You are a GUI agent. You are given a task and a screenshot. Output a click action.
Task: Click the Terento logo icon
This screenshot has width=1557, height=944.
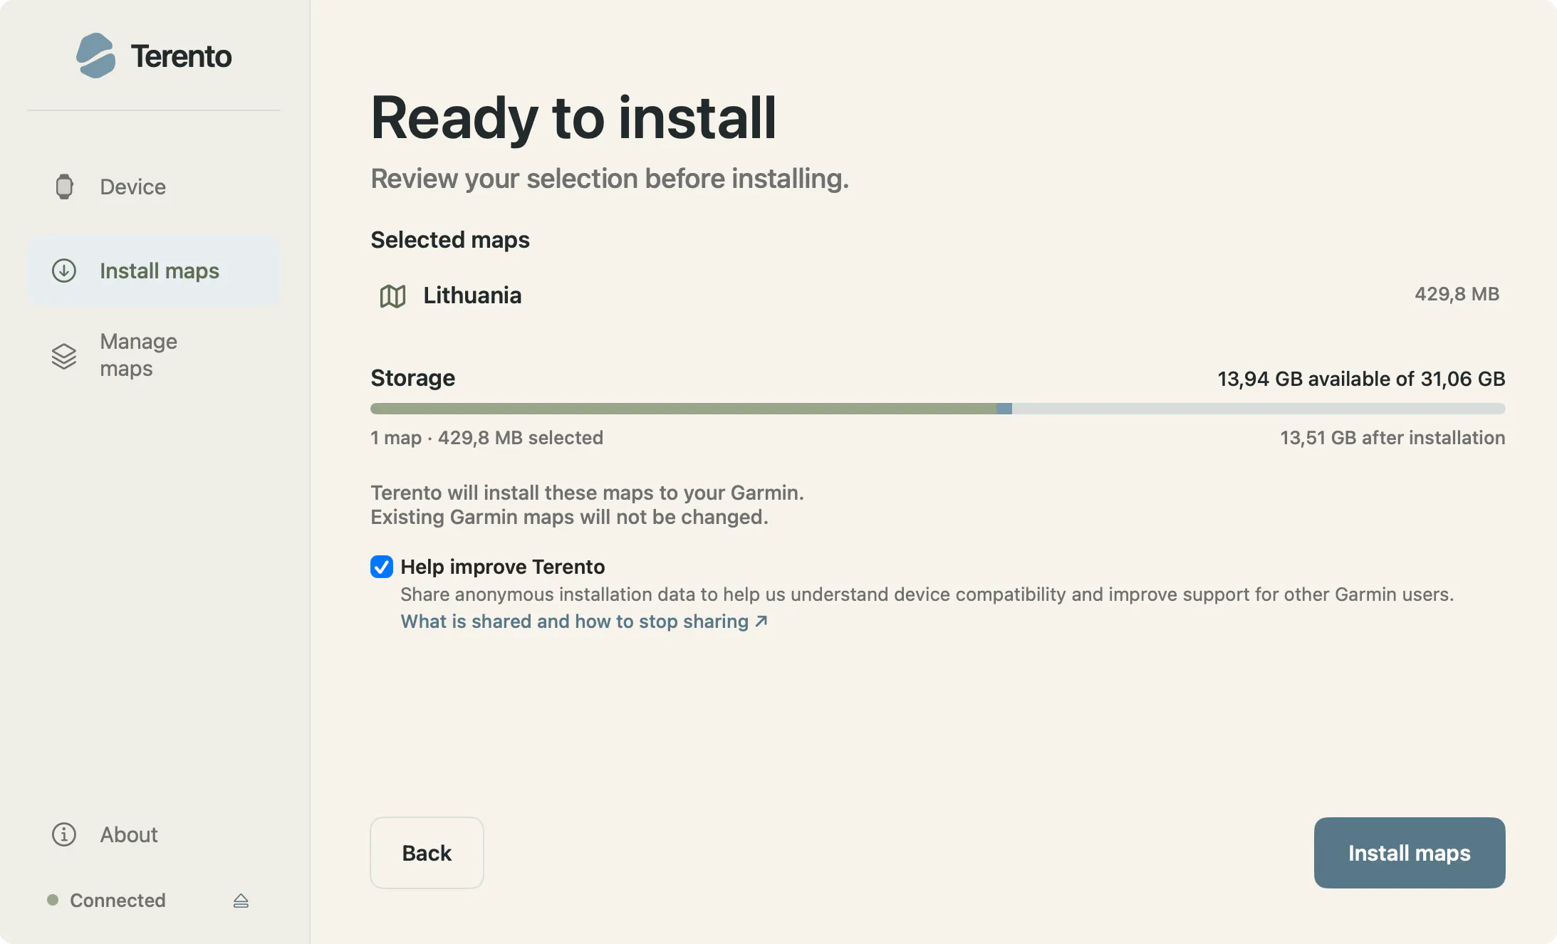tap(95, 56)
